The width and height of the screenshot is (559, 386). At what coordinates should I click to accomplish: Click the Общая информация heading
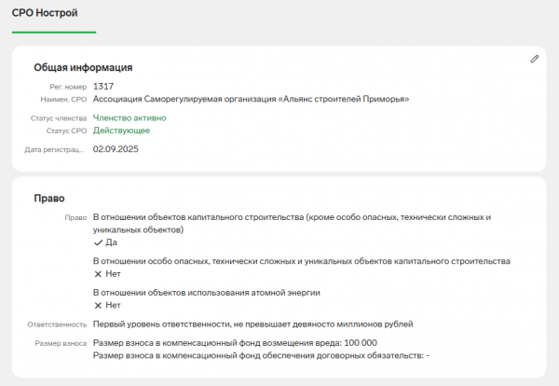pyautogui.click(x=83, y=67)
